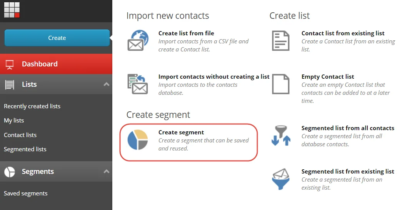
Task: Click the envelope-in-funnel icon
Action: coord(280,179)
